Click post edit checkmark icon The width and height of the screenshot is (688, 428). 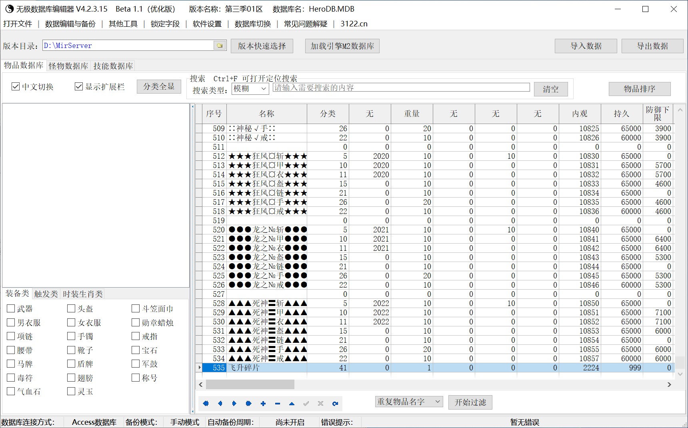tap(306, 404)
